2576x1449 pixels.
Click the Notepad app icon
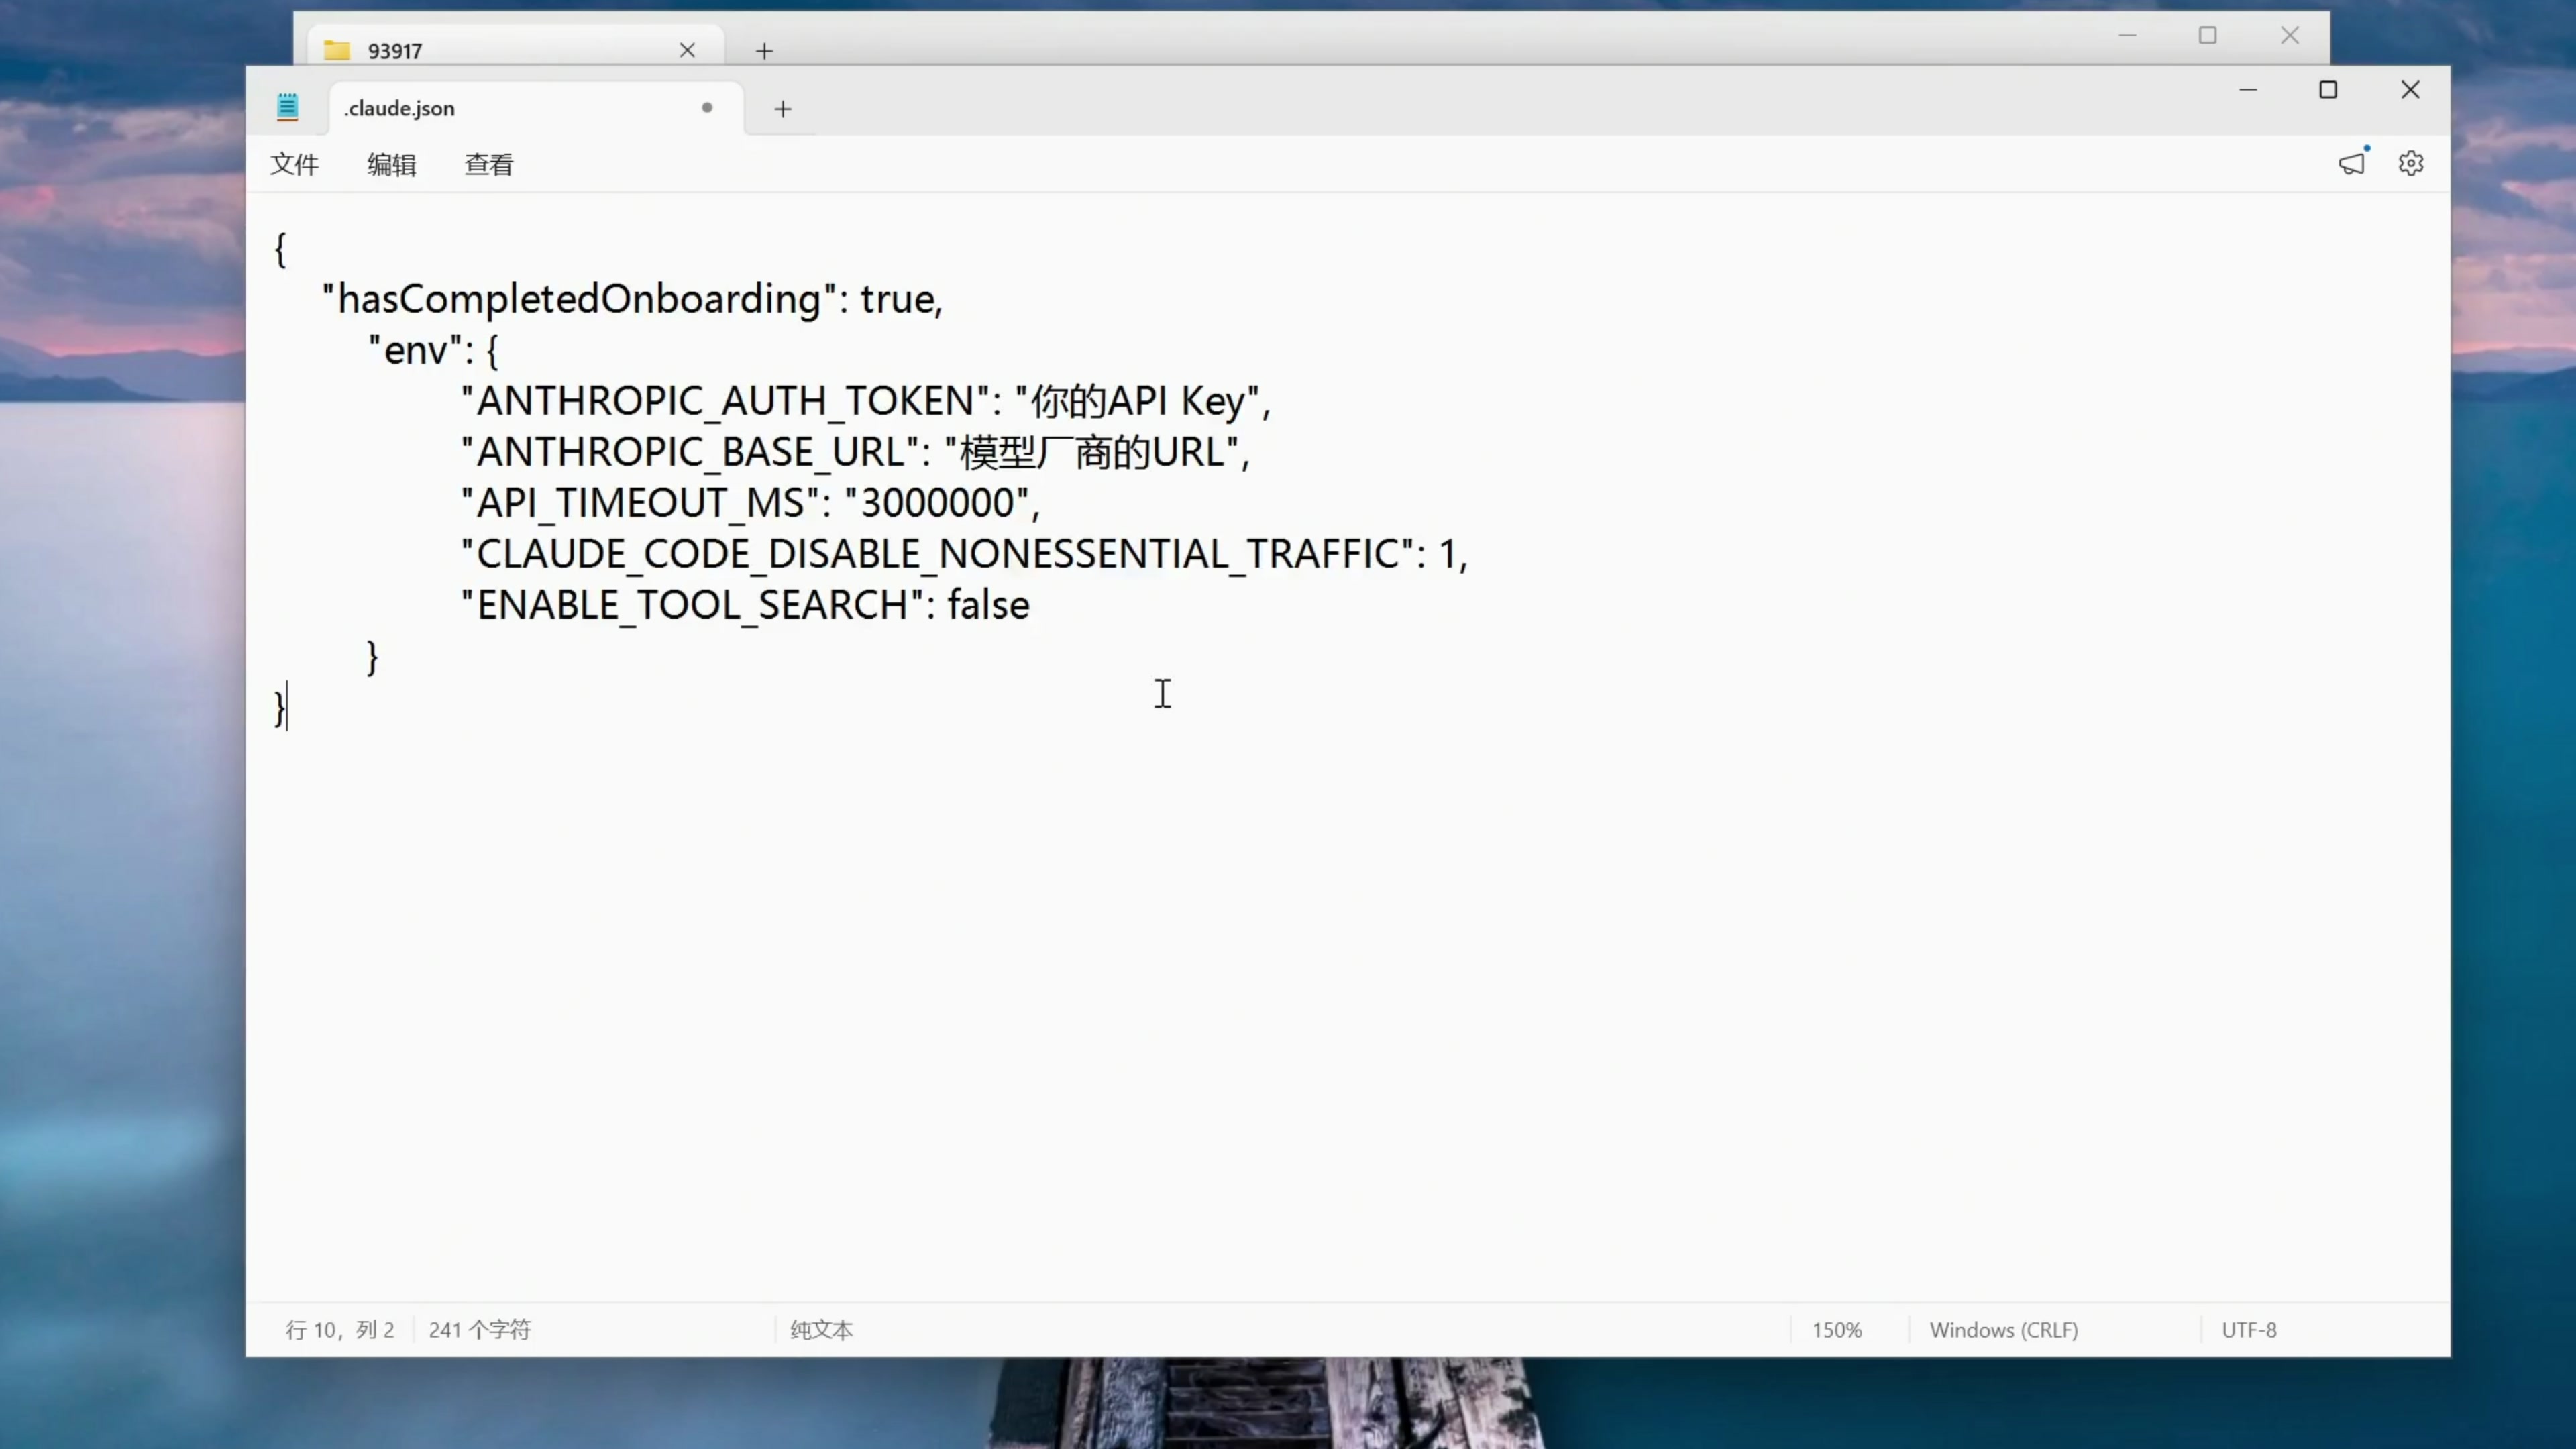[287, 107]
